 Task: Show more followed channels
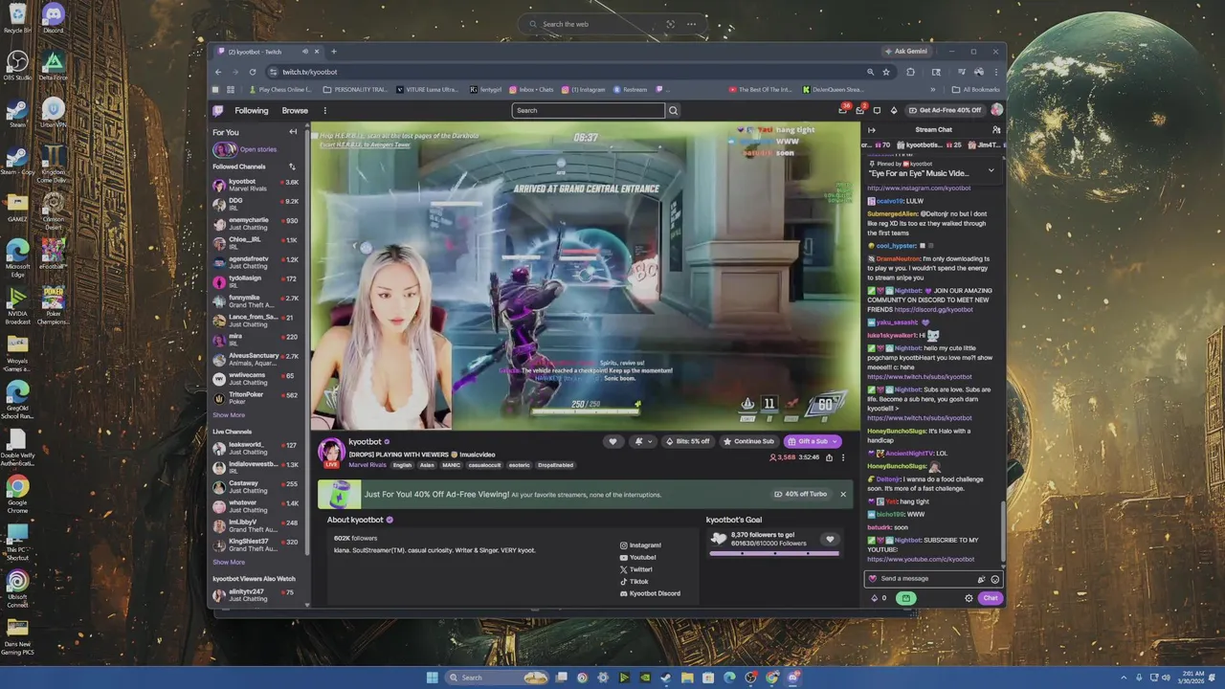229,415
